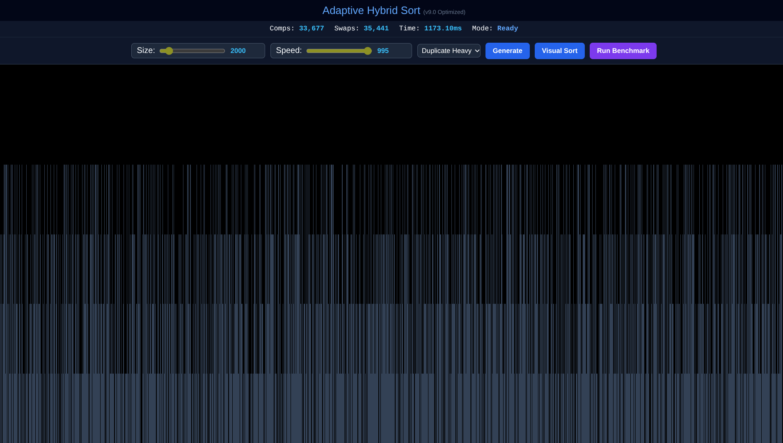Click the sorting bar chart visualization
Image resolution: width=783 pixels, height=443 pixels.
[x=391, y=254]
